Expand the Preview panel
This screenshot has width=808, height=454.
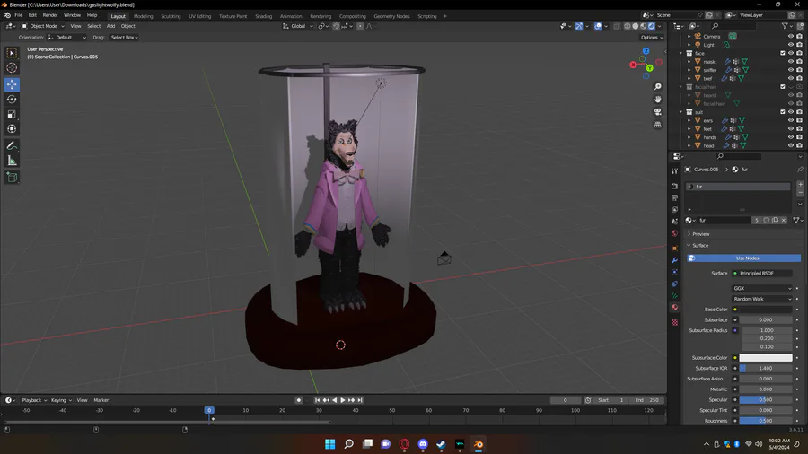(x=701, y=233)
